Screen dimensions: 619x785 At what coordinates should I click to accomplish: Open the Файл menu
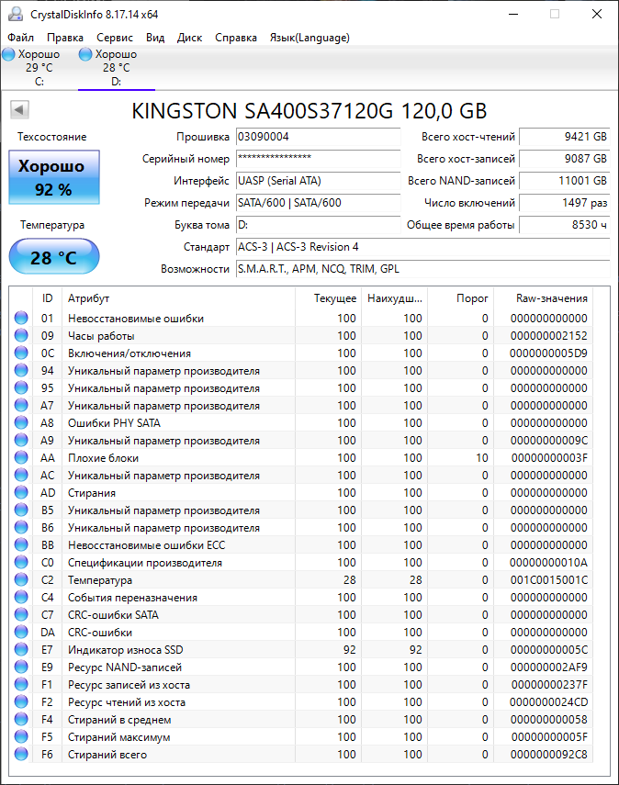click(x=20, y=38)
